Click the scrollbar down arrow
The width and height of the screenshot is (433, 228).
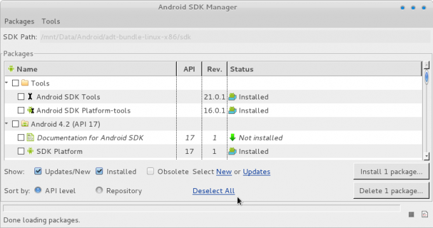coord(427,156)
